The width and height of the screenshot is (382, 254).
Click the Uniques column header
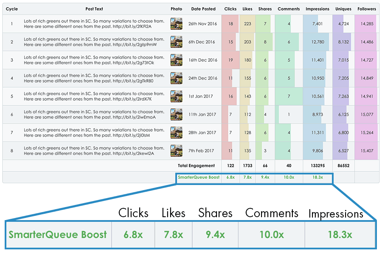click(343, 9)
